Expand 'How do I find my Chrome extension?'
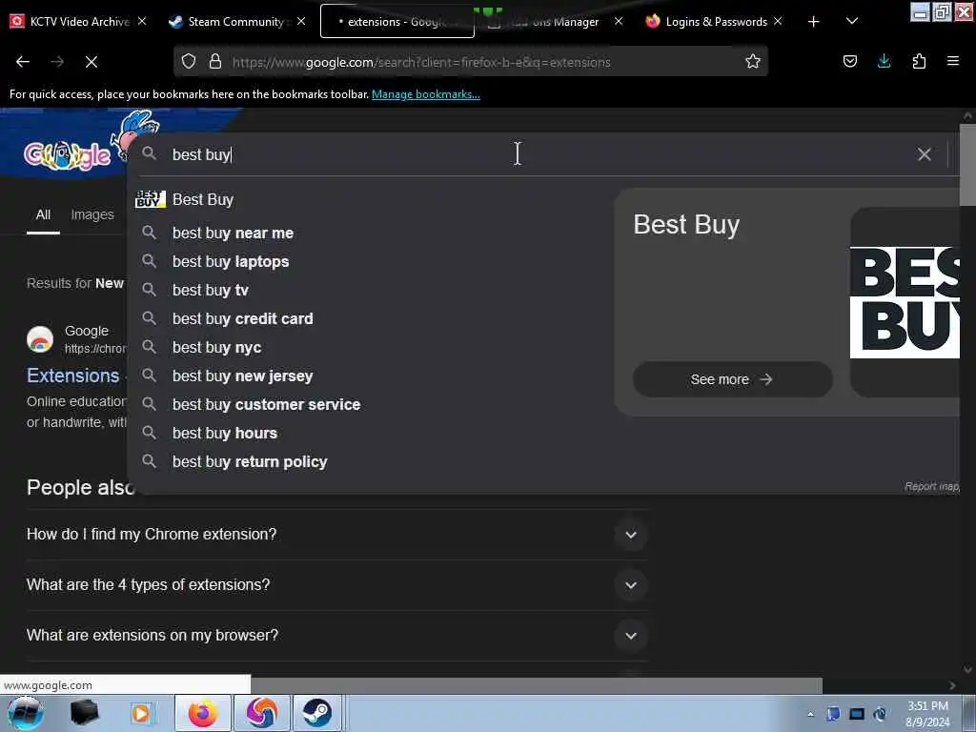The width and height of the screenshot is (976, 732). [336, 535]
